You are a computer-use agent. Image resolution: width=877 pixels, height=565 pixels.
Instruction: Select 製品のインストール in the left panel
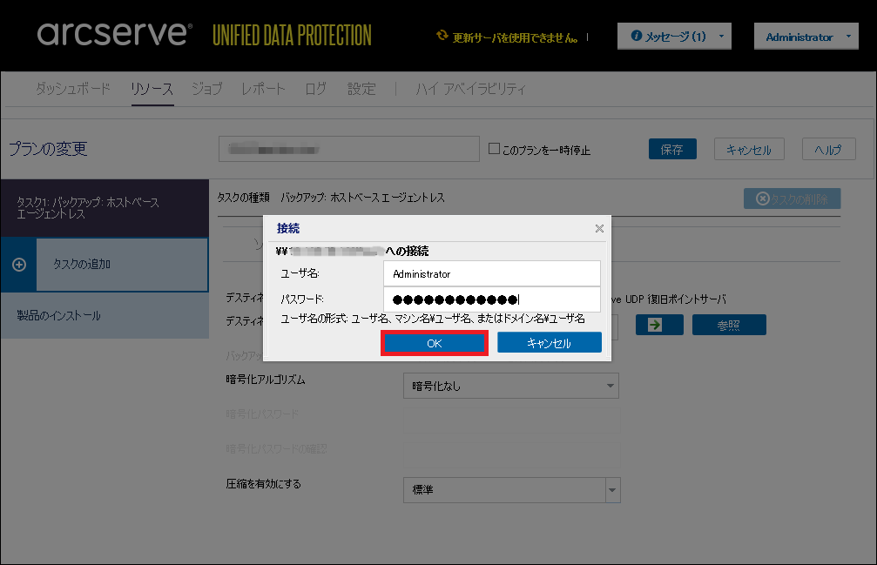59,315
